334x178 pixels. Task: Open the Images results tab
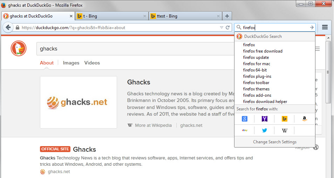(71, 63)
